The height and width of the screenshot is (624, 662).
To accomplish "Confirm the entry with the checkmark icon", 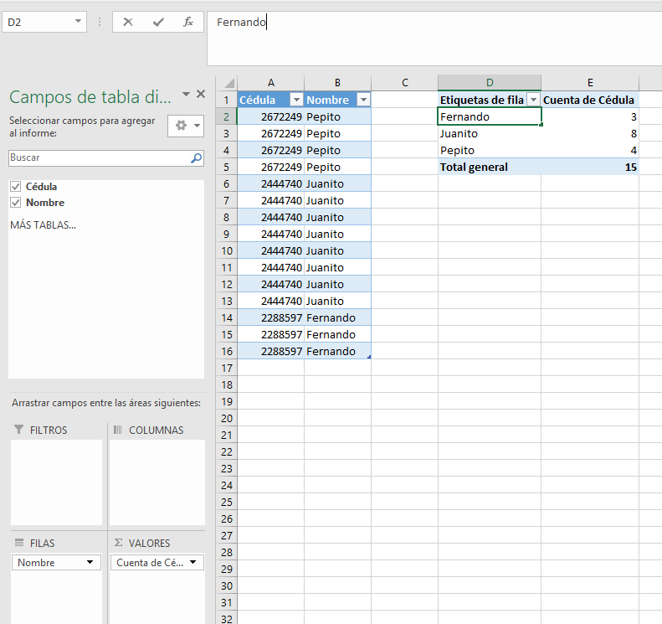I will [158, 22].
